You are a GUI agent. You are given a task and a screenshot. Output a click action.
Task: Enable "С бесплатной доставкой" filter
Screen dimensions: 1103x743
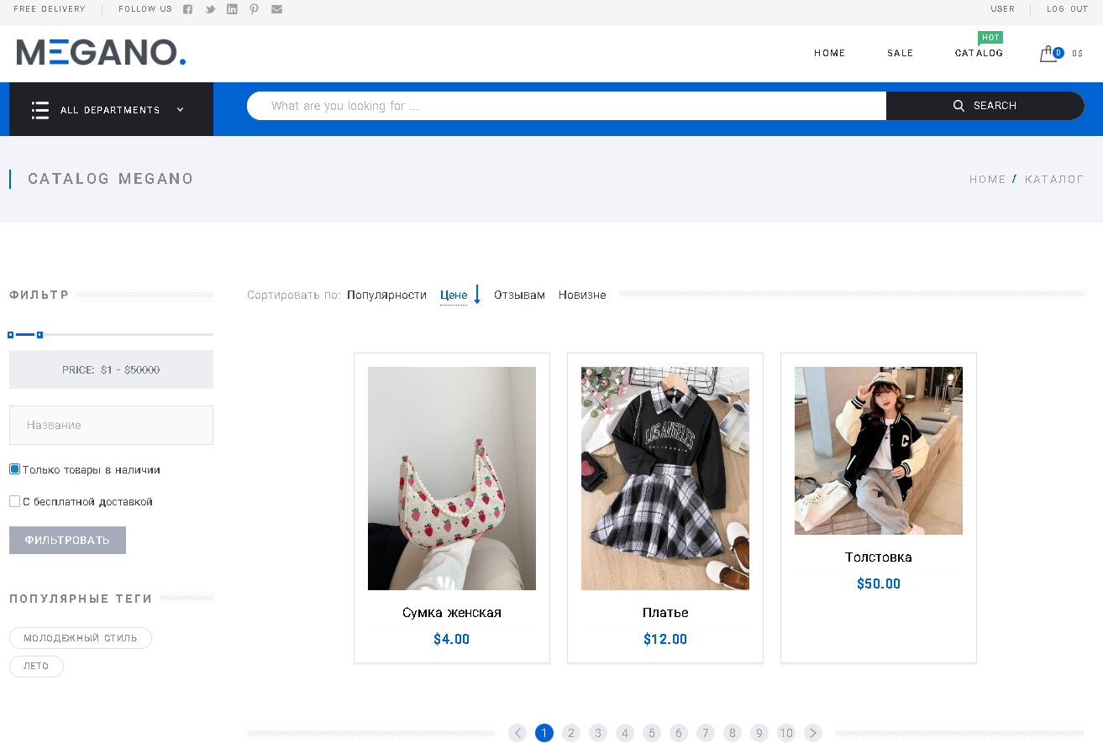pos(13,500)
